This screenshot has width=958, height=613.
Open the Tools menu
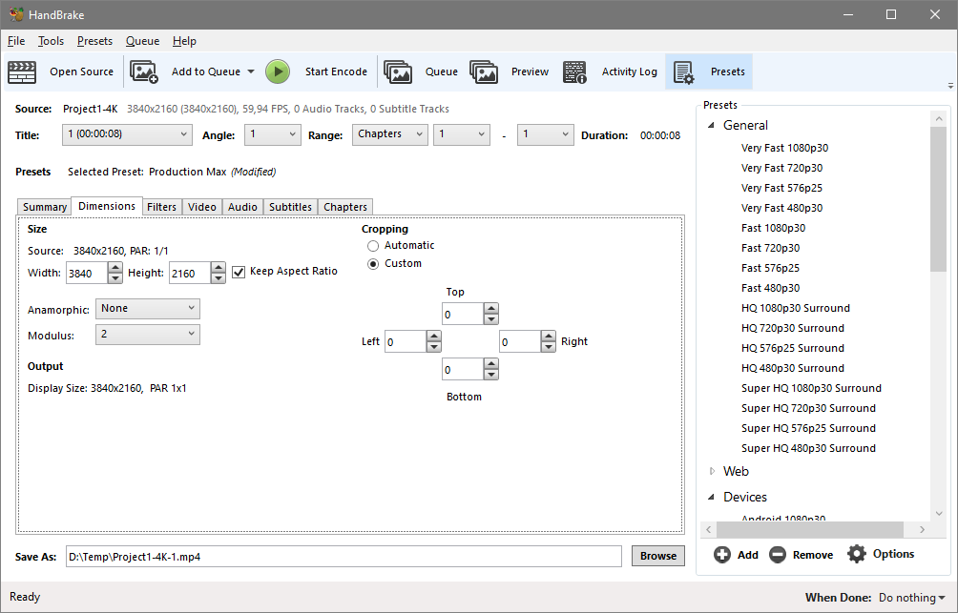[51, 41]
